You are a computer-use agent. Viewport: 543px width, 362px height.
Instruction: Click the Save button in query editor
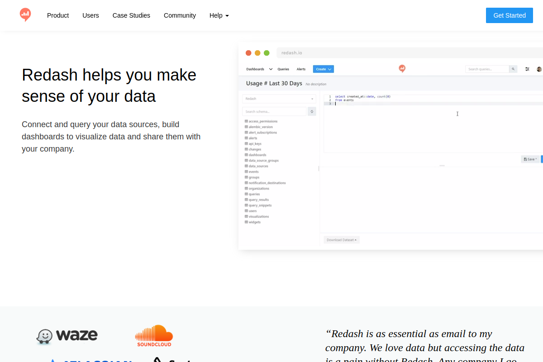click(530, 159)
